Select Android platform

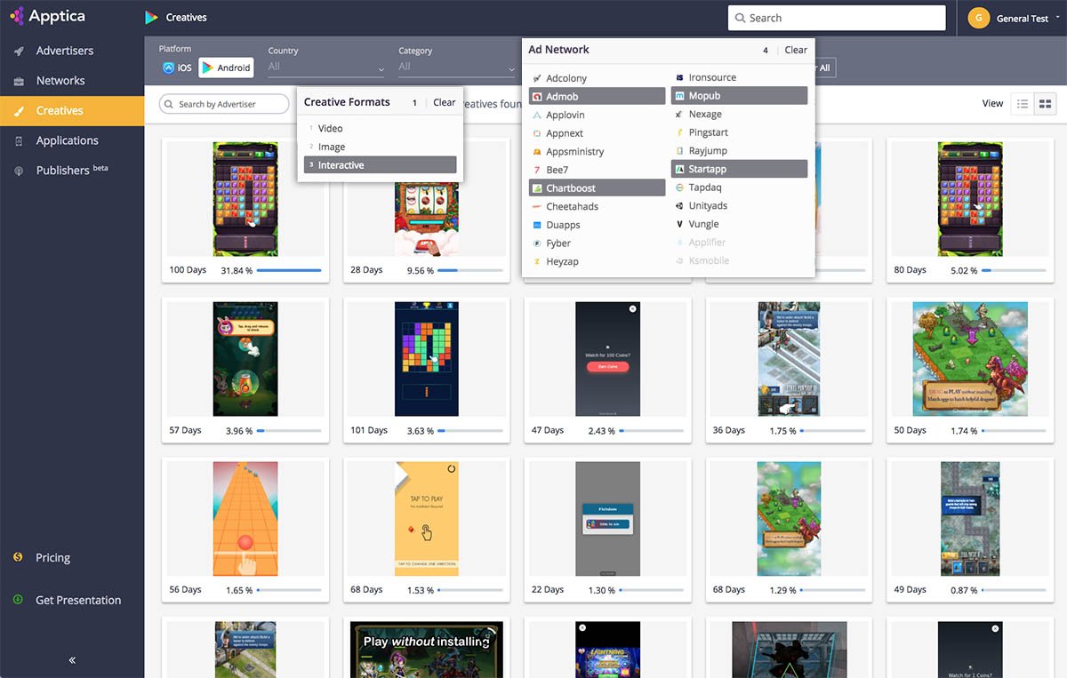(226, 68)
